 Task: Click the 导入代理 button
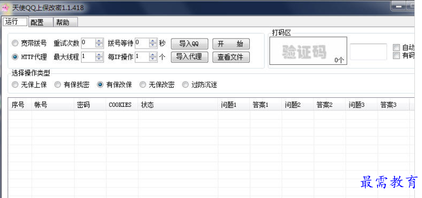[x=189, y=57]
